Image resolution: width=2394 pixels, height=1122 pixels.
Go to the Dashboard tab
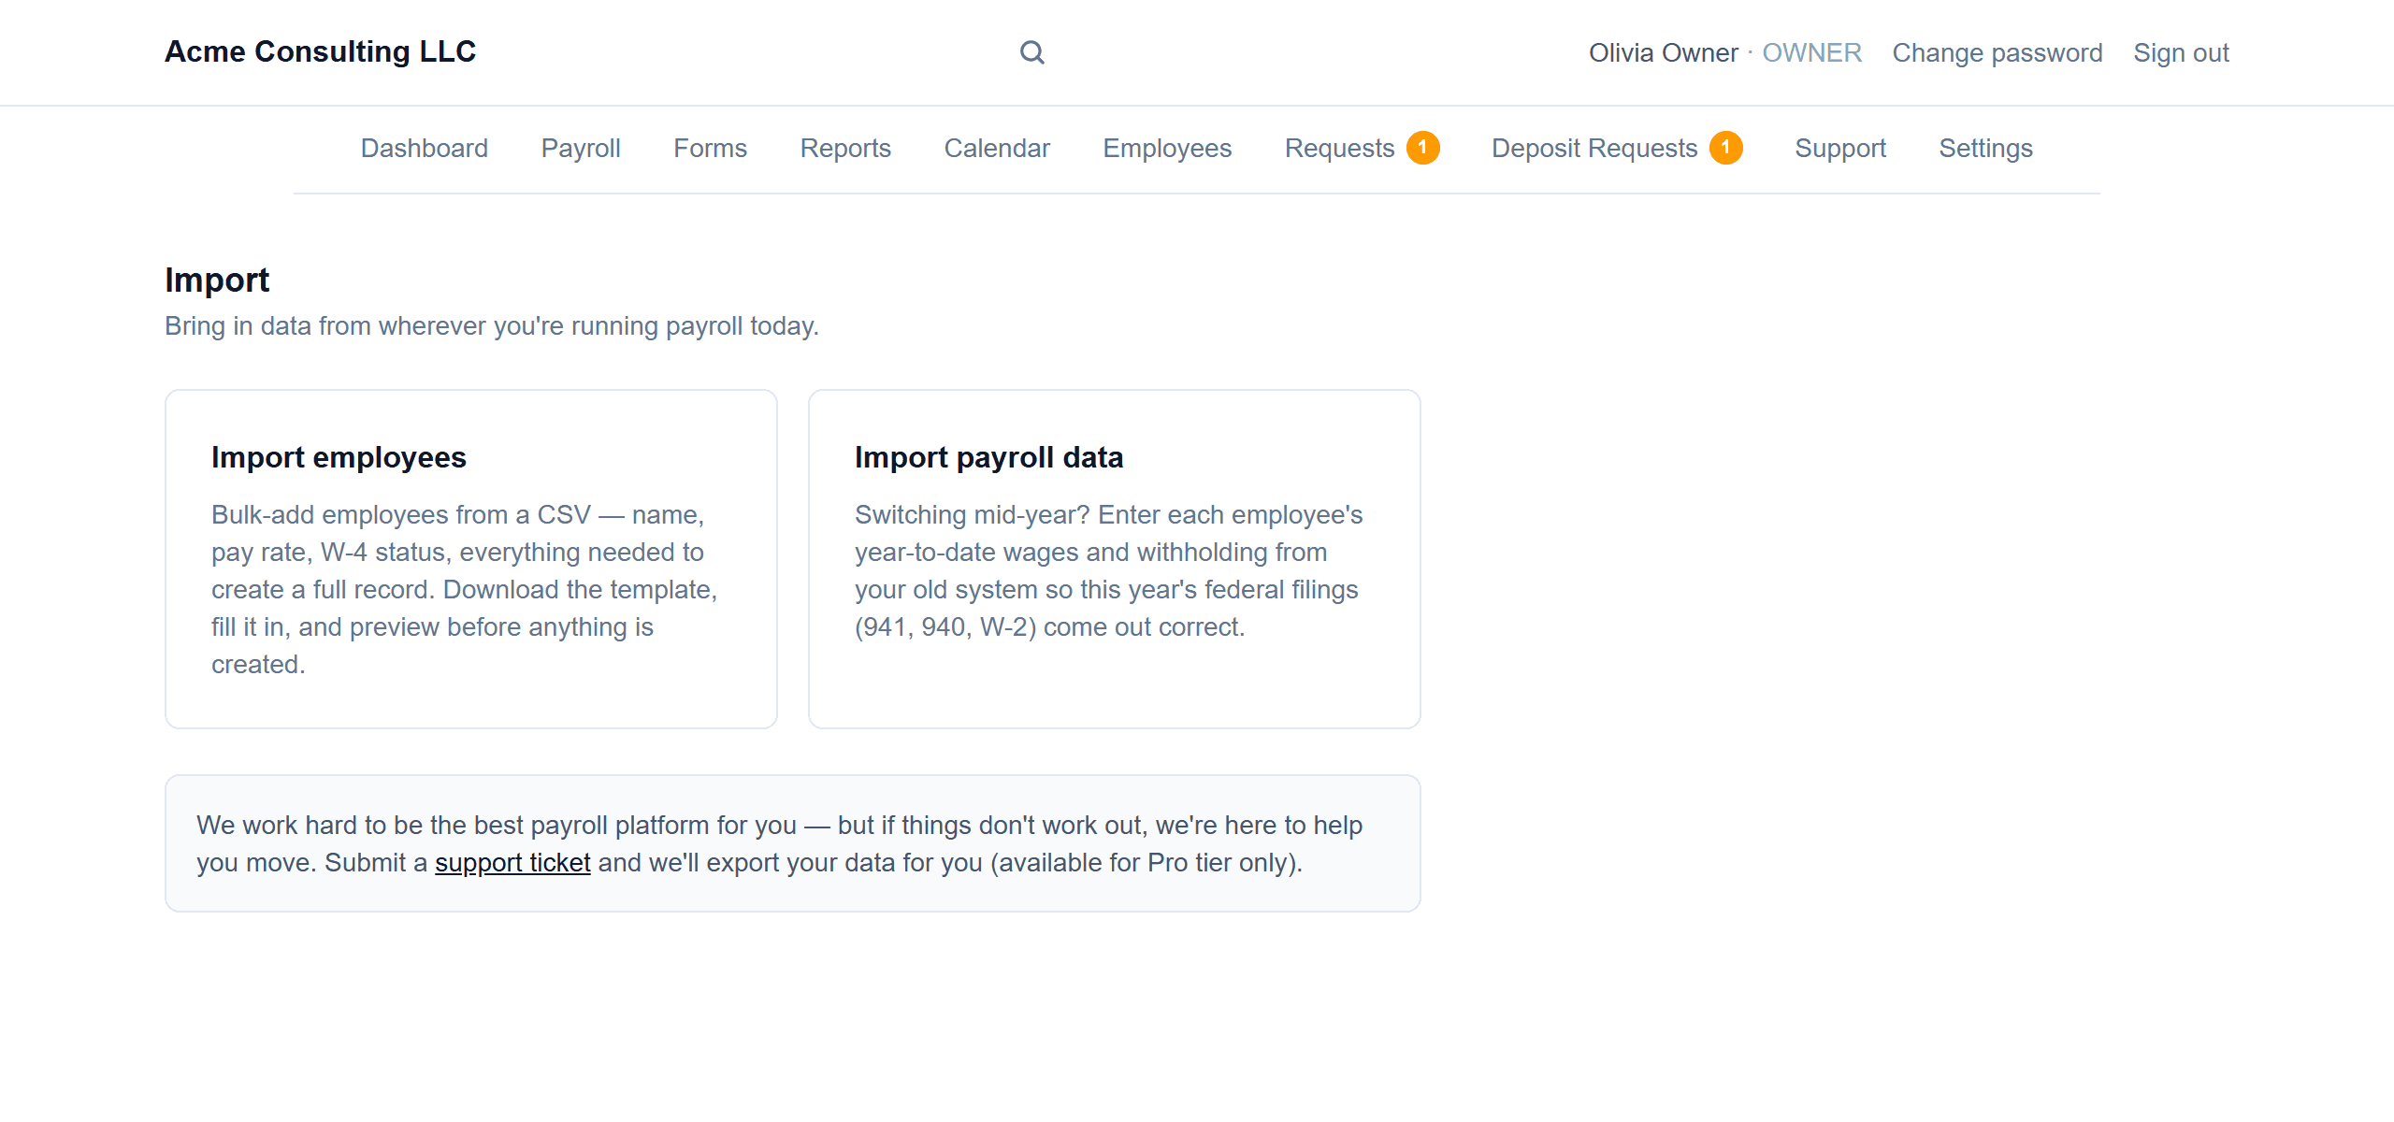pos(425,148)
